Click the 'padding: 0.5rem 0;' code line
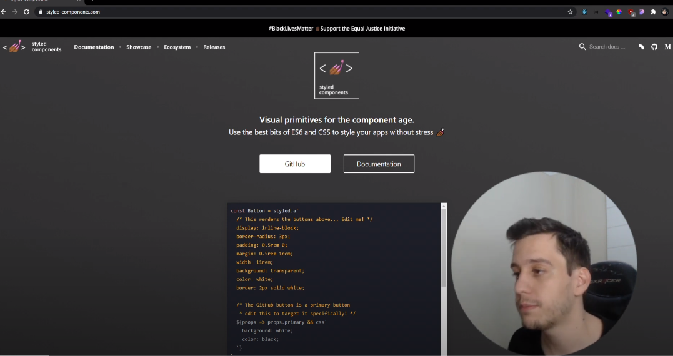Screen dimensions: 673x356 pyautogui.click(x=262, y=245)
